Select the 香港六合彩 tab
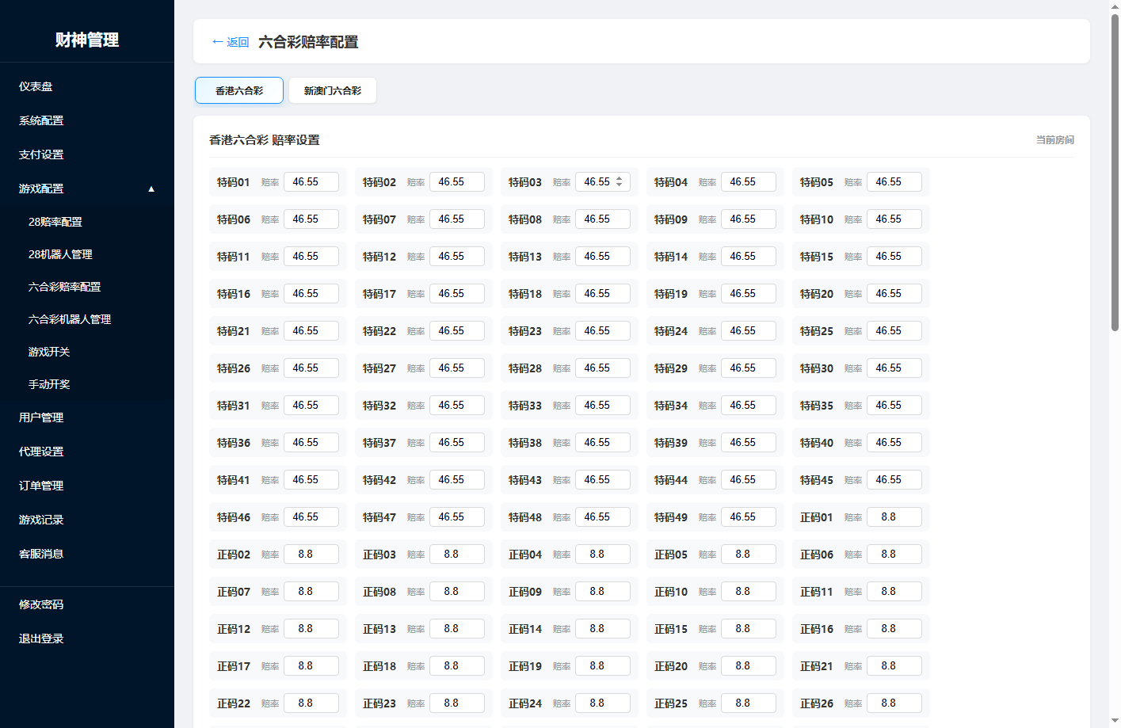The image size is (1121, 728). (x=239, y=90)
